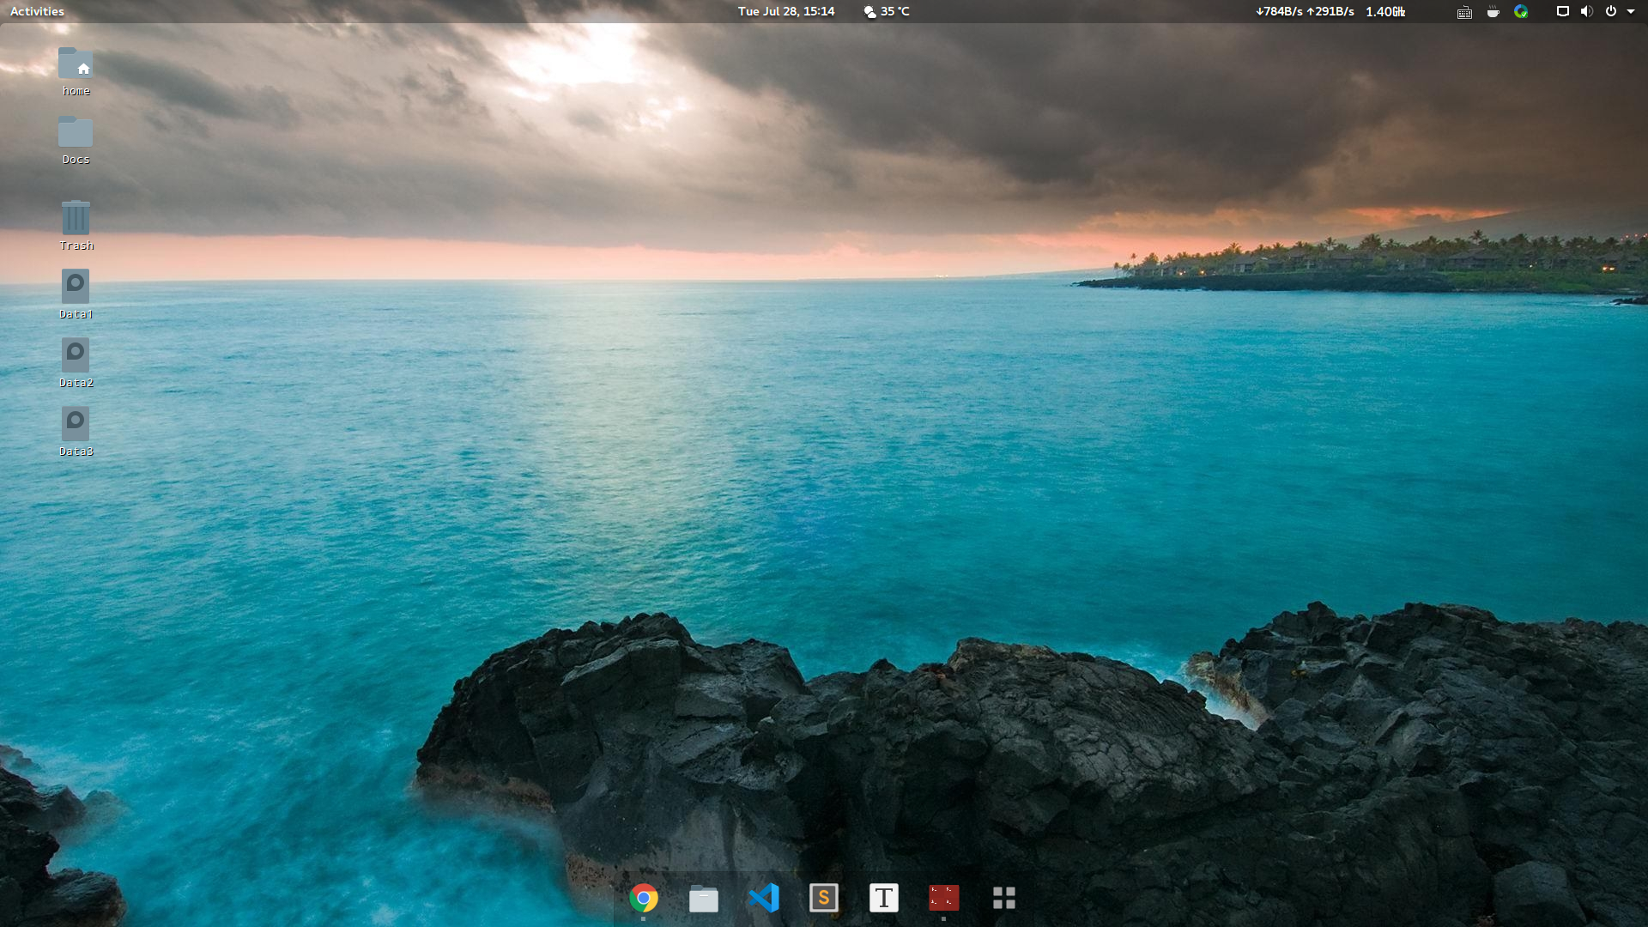Open the home folder on desktop

click(76, 65)
